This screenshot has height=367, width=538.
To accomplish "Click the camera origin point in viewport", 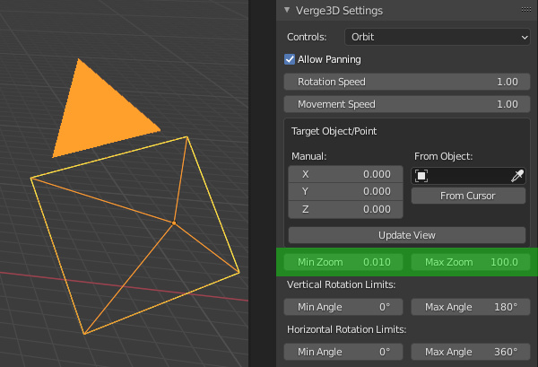I will point(174,223).
